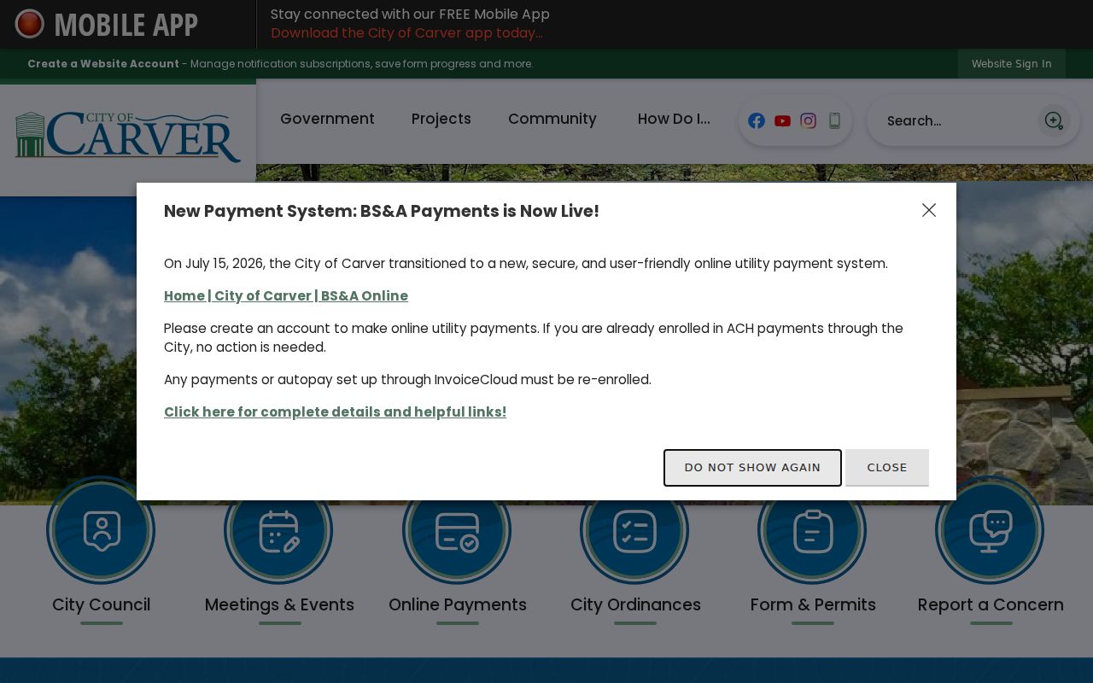Open the Meetings & Events calendar icon
The width and height of the screenshot is (1093, 683).
coord(278,530)
